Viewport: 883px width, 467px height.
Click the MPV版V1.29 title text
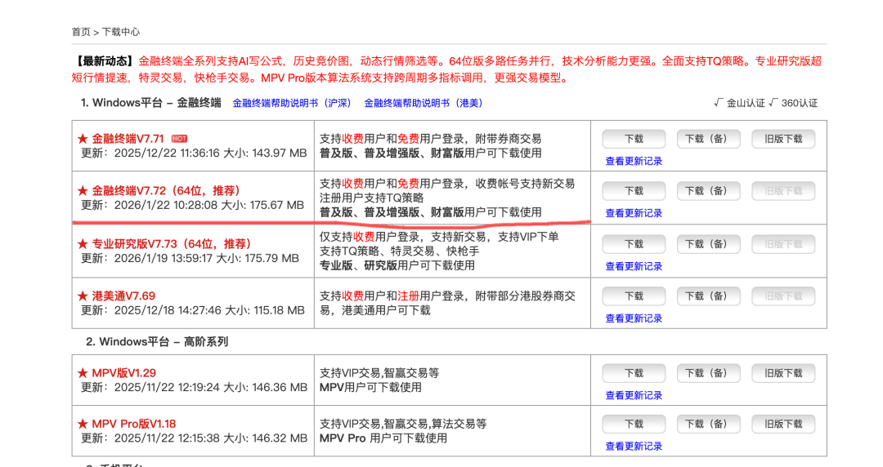tap(124, 373)
